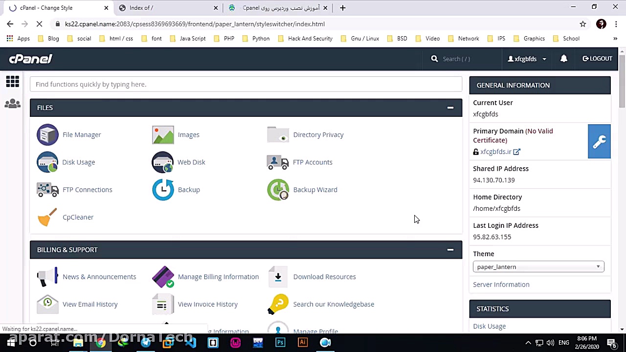Viewport: 626px width, 352px height.
Task: Open the File Manager icon
Action: [47, 135]
